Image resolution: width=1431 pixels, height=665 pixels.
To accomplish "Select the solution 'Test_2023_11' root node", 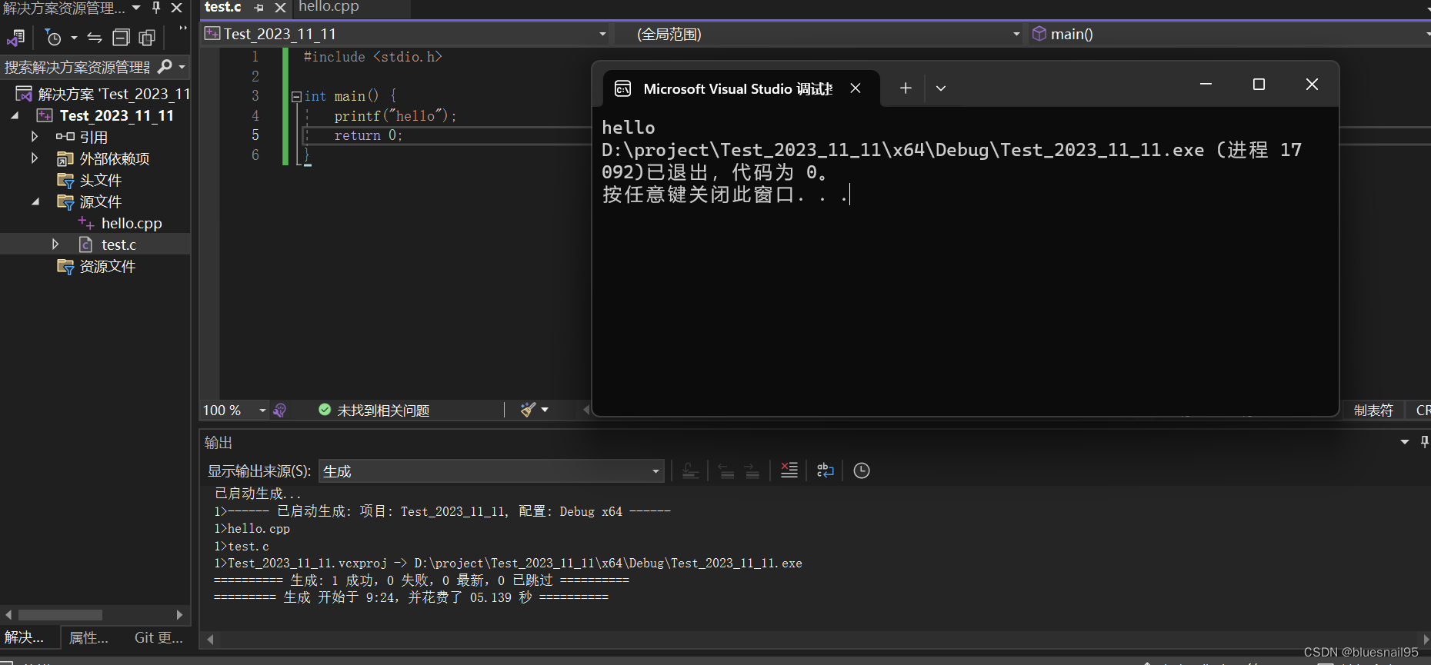I will tap(113, 94).
